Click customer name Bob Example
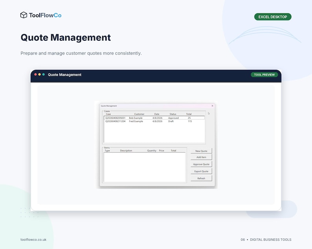 tap(136, 118)
